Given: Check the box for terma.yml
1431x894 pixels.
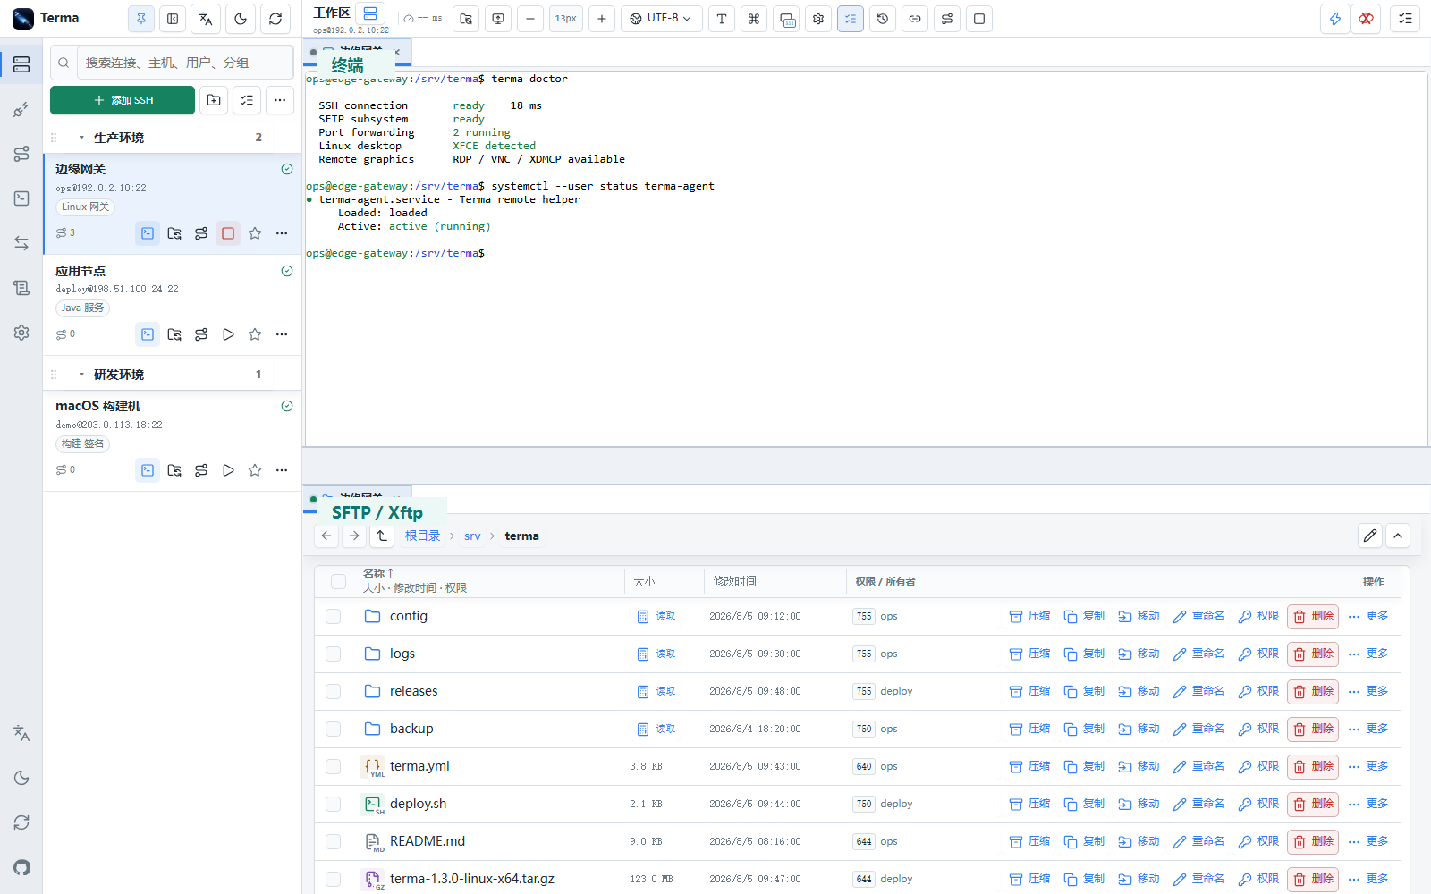Looking at the screenshot, I should 334,767.
